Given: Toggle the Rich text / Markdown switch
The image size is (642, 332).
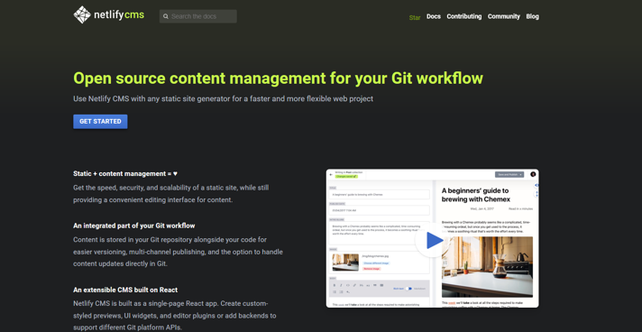Looking at the screenshot, I should pyautogui.click(x=408, y=289).
